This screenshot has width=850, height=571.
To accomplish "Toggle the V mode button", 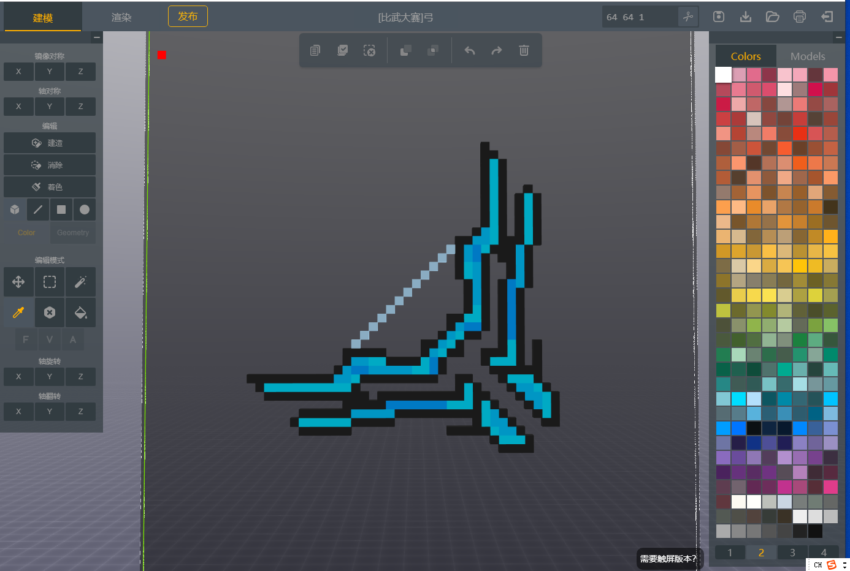I will 50,339.
